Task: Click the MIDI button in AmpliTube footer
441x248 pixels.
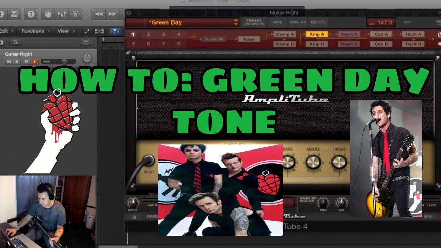Action: coord(428,216)
